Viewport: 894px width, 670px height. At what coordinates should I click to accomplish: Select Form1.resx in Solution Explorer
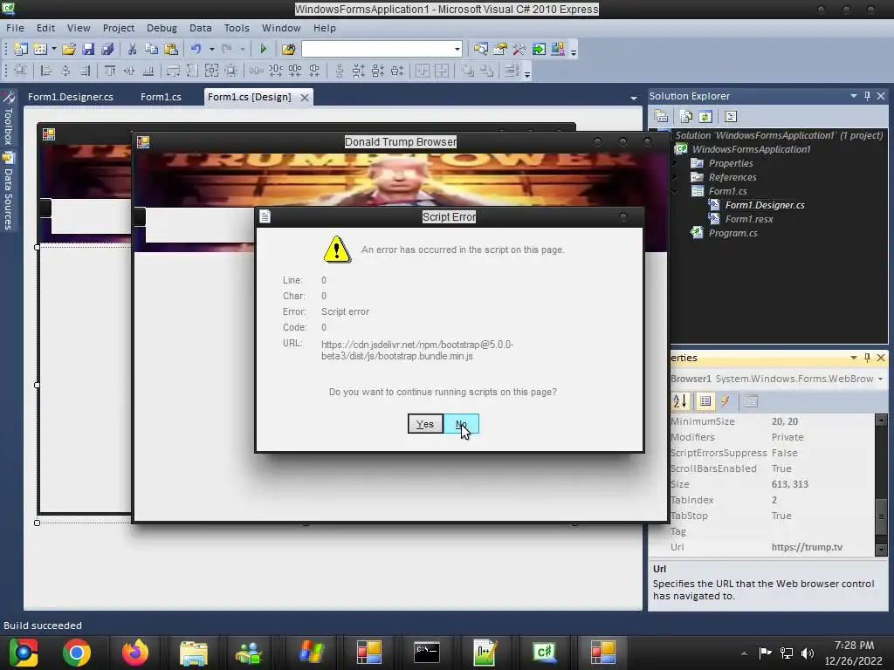(x=748, y=219)
